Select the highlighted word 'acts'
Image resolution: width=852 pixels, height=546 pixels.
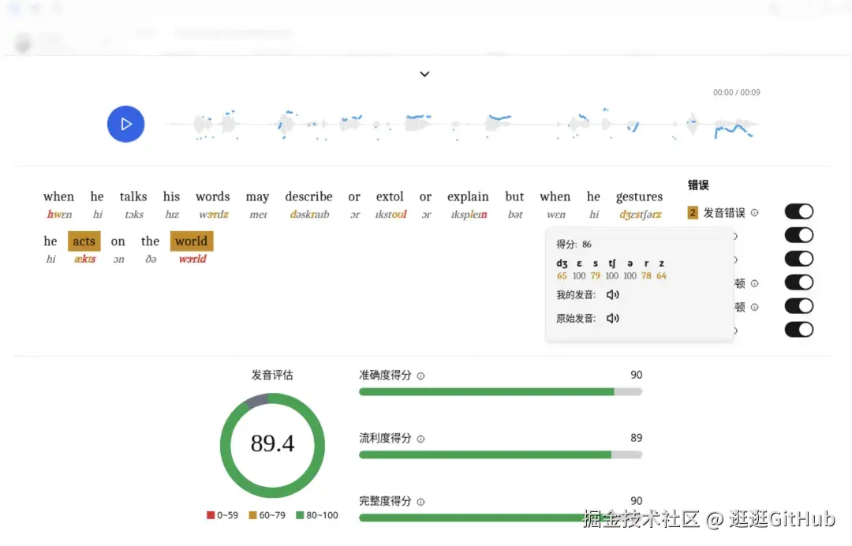84,241
